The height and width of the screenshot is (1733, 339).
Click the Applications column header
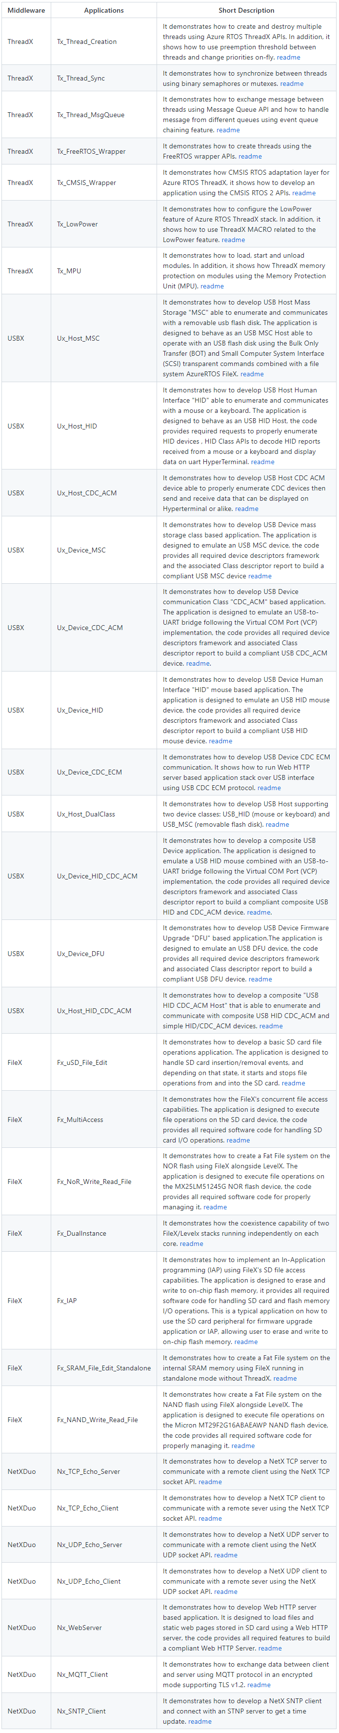(x=103, y=10)
